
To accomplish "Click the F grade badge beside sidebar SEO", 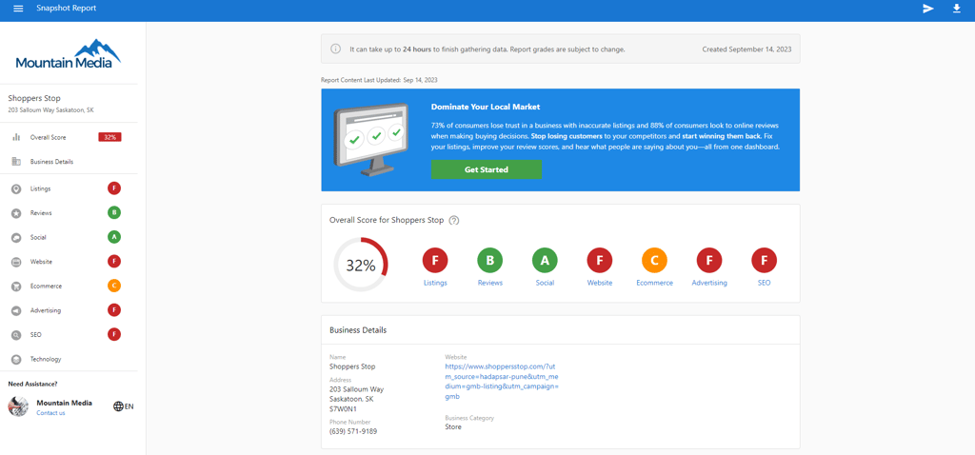I will click(x=114, y=334).
